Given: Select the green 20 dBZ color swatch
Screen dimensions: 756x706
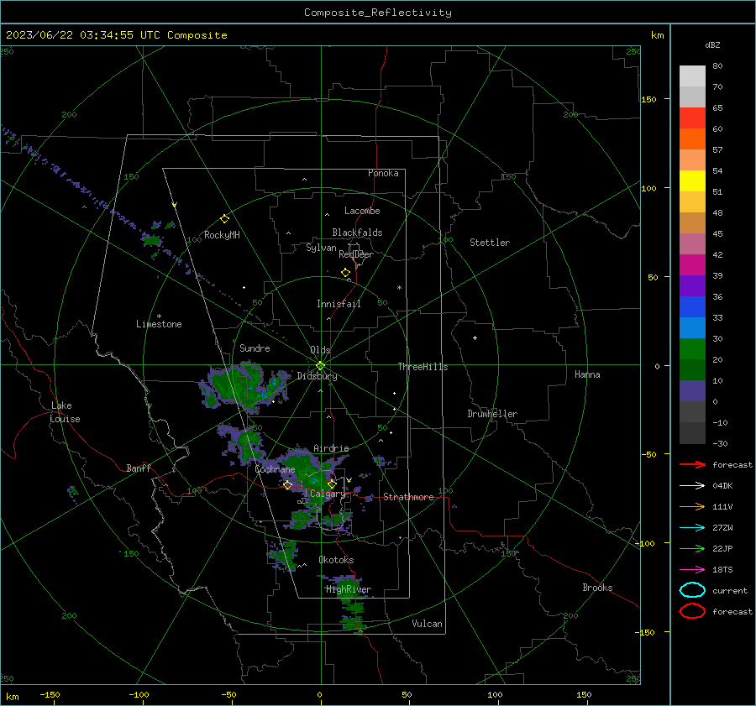Looking at the screenshot, I should pos(692,348).
